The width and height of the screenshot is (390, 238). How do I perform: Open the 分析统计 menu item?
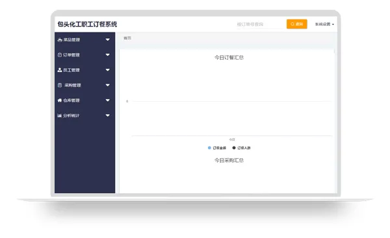(x=84, y=115)
